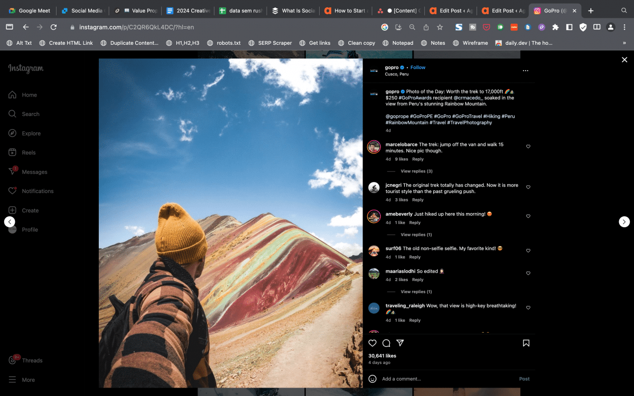
Task: Open Wireframe bookmark
Action: point(470,43)
